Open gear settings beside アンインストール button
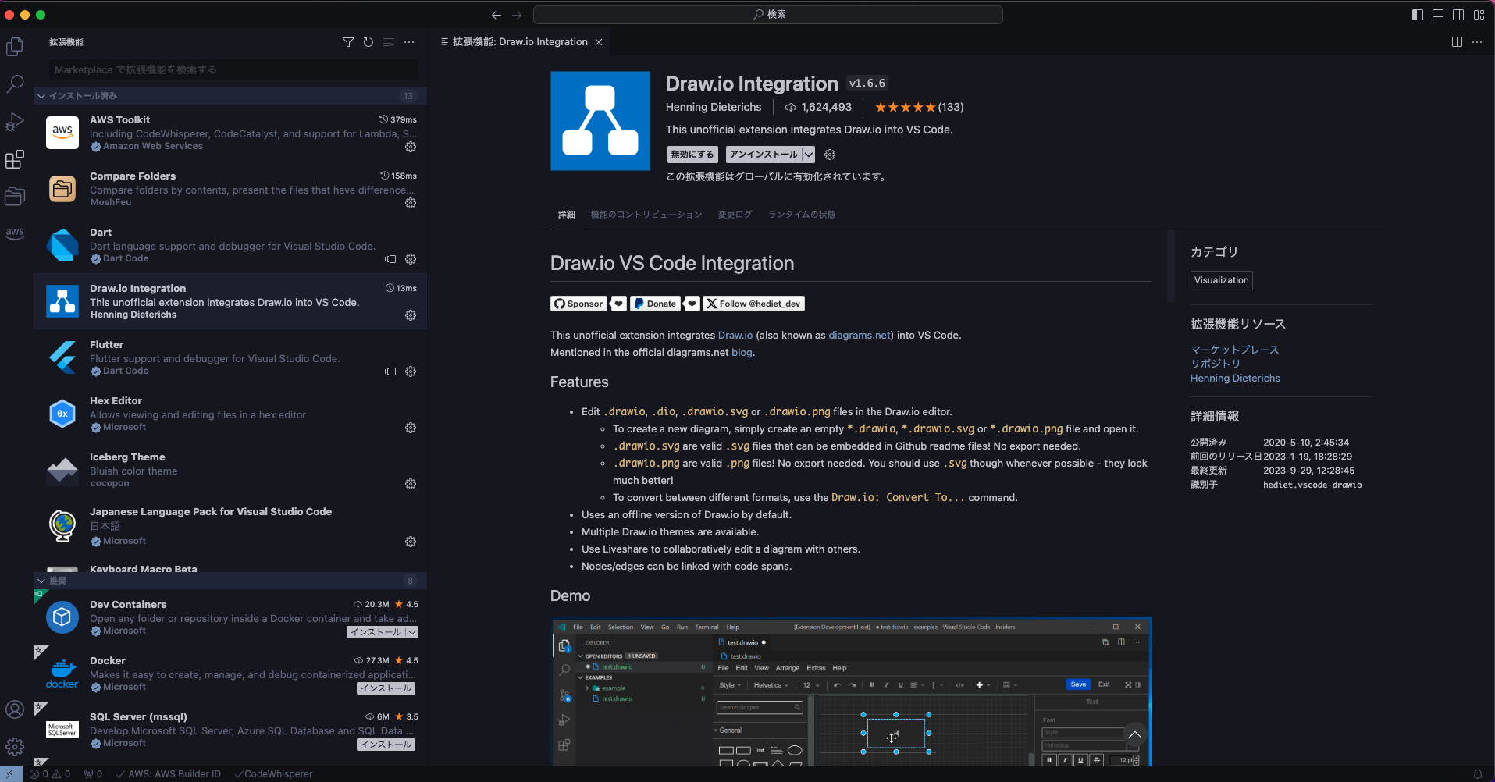Image resolution: width=1495 pixels, height=782 pixels. pos(830,155)
